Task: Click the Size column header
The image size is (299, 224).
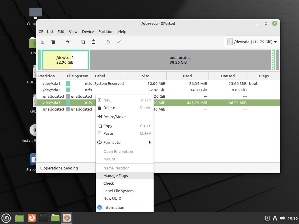Action: (145, 76)
